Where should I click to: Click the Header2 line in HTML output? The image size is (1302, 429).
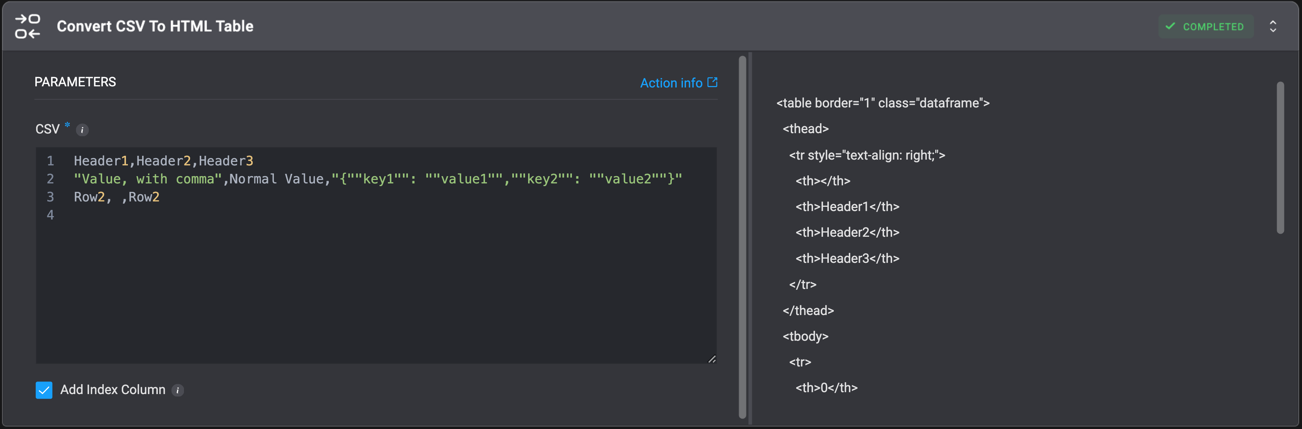pos(847,233)
